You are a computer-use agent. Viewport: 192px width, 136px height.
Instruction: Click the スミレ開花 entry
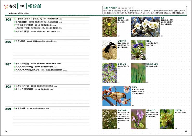20,41
